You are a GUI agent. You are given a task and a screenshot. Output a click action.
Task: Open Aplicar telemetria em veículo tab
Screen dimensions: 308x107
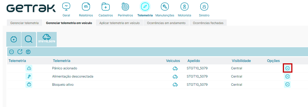point(119,23)
